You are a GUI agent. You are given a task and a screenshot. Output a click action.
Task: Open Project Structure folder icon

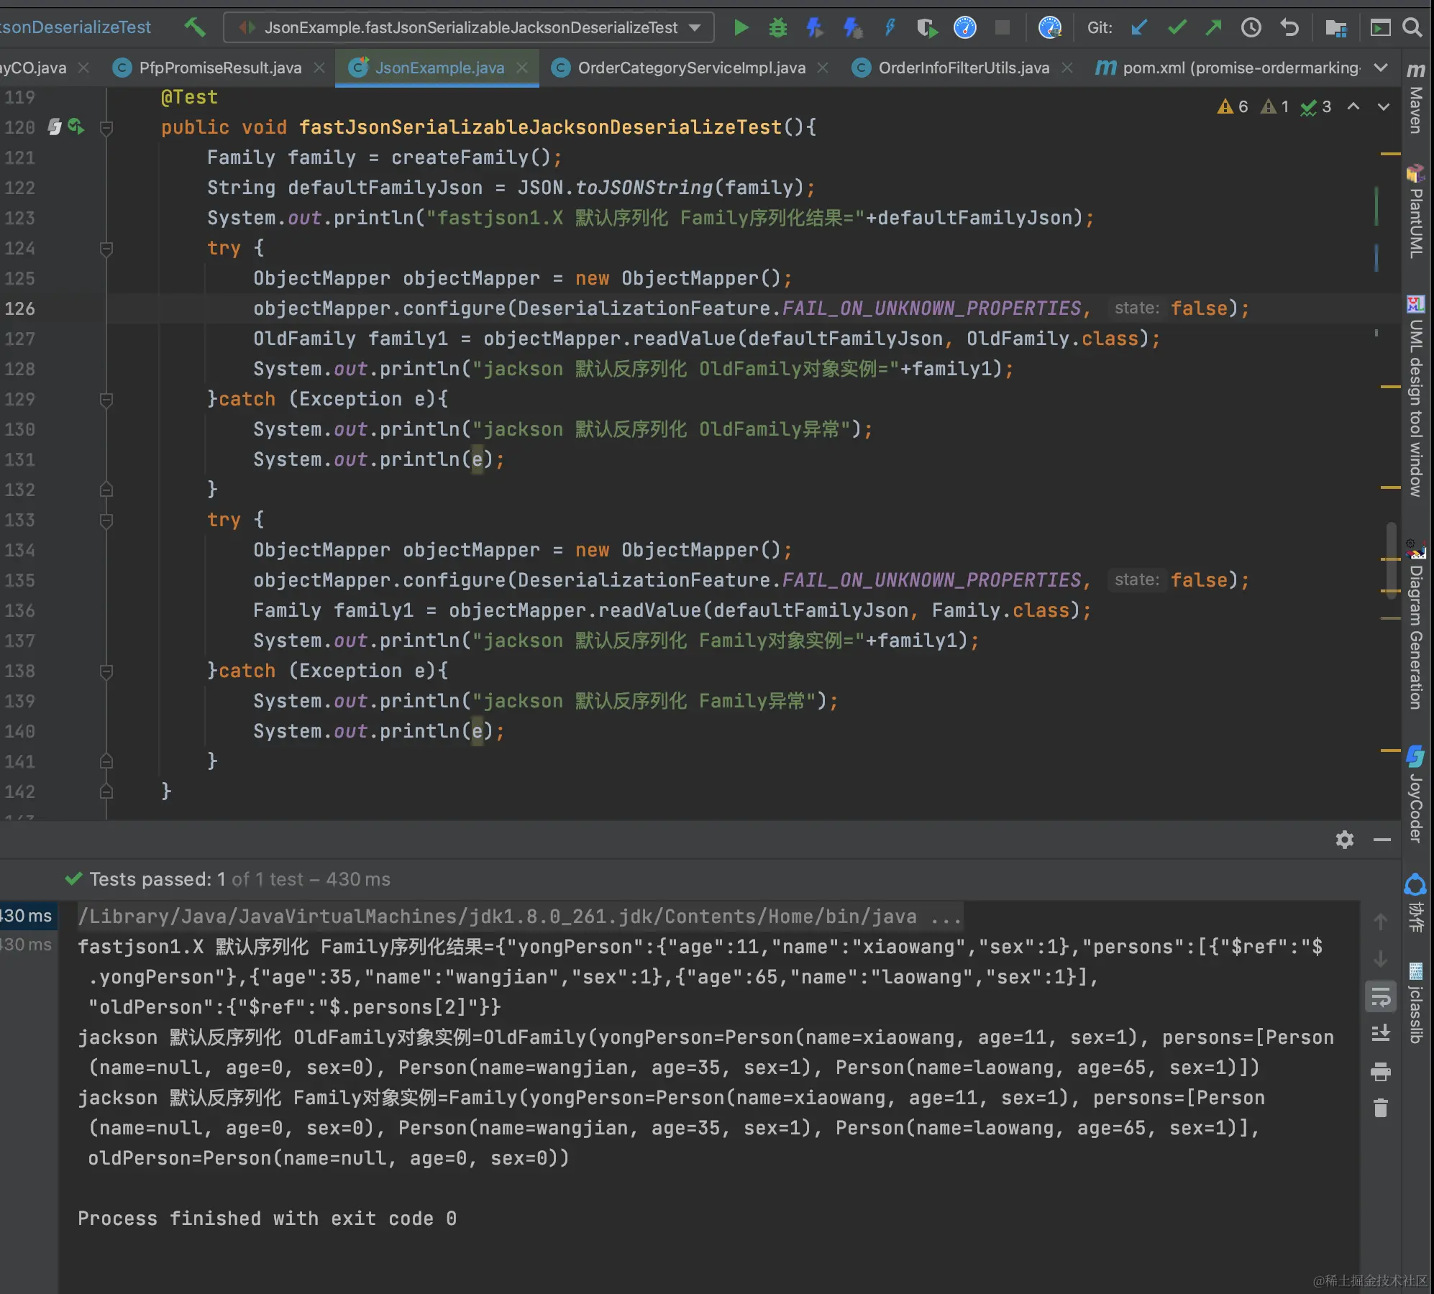[1336, 28]
